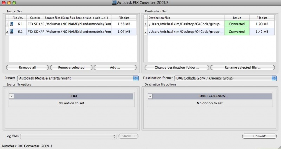Screen dimensions: 281x149
Task: Collapse the DAE (COLLADA) options section
Action: pyautogui.click(x=150, y=96)
